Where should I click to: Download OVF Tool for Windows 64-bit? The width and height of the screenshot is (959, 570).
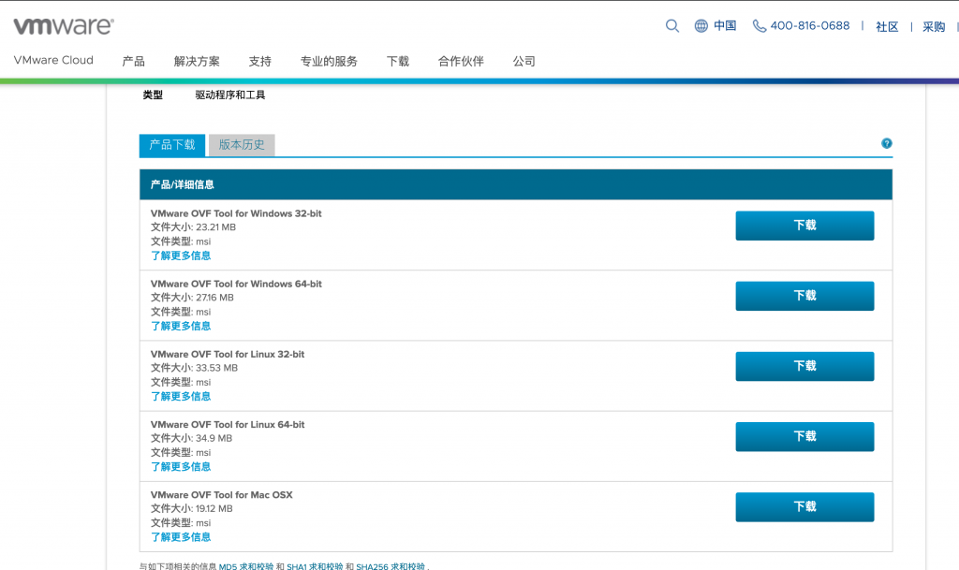(x=804, y=296)
